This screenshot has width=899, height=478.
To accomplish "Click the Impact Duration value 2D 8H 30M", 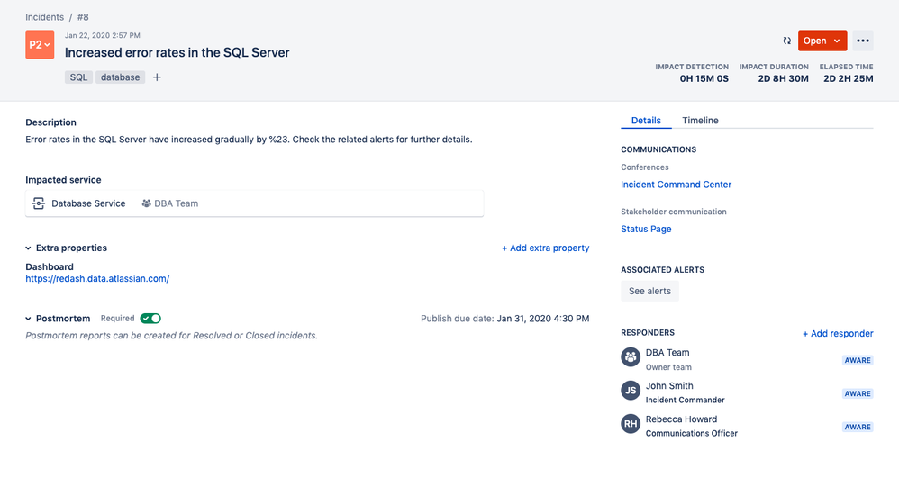I will click(783, 79).
